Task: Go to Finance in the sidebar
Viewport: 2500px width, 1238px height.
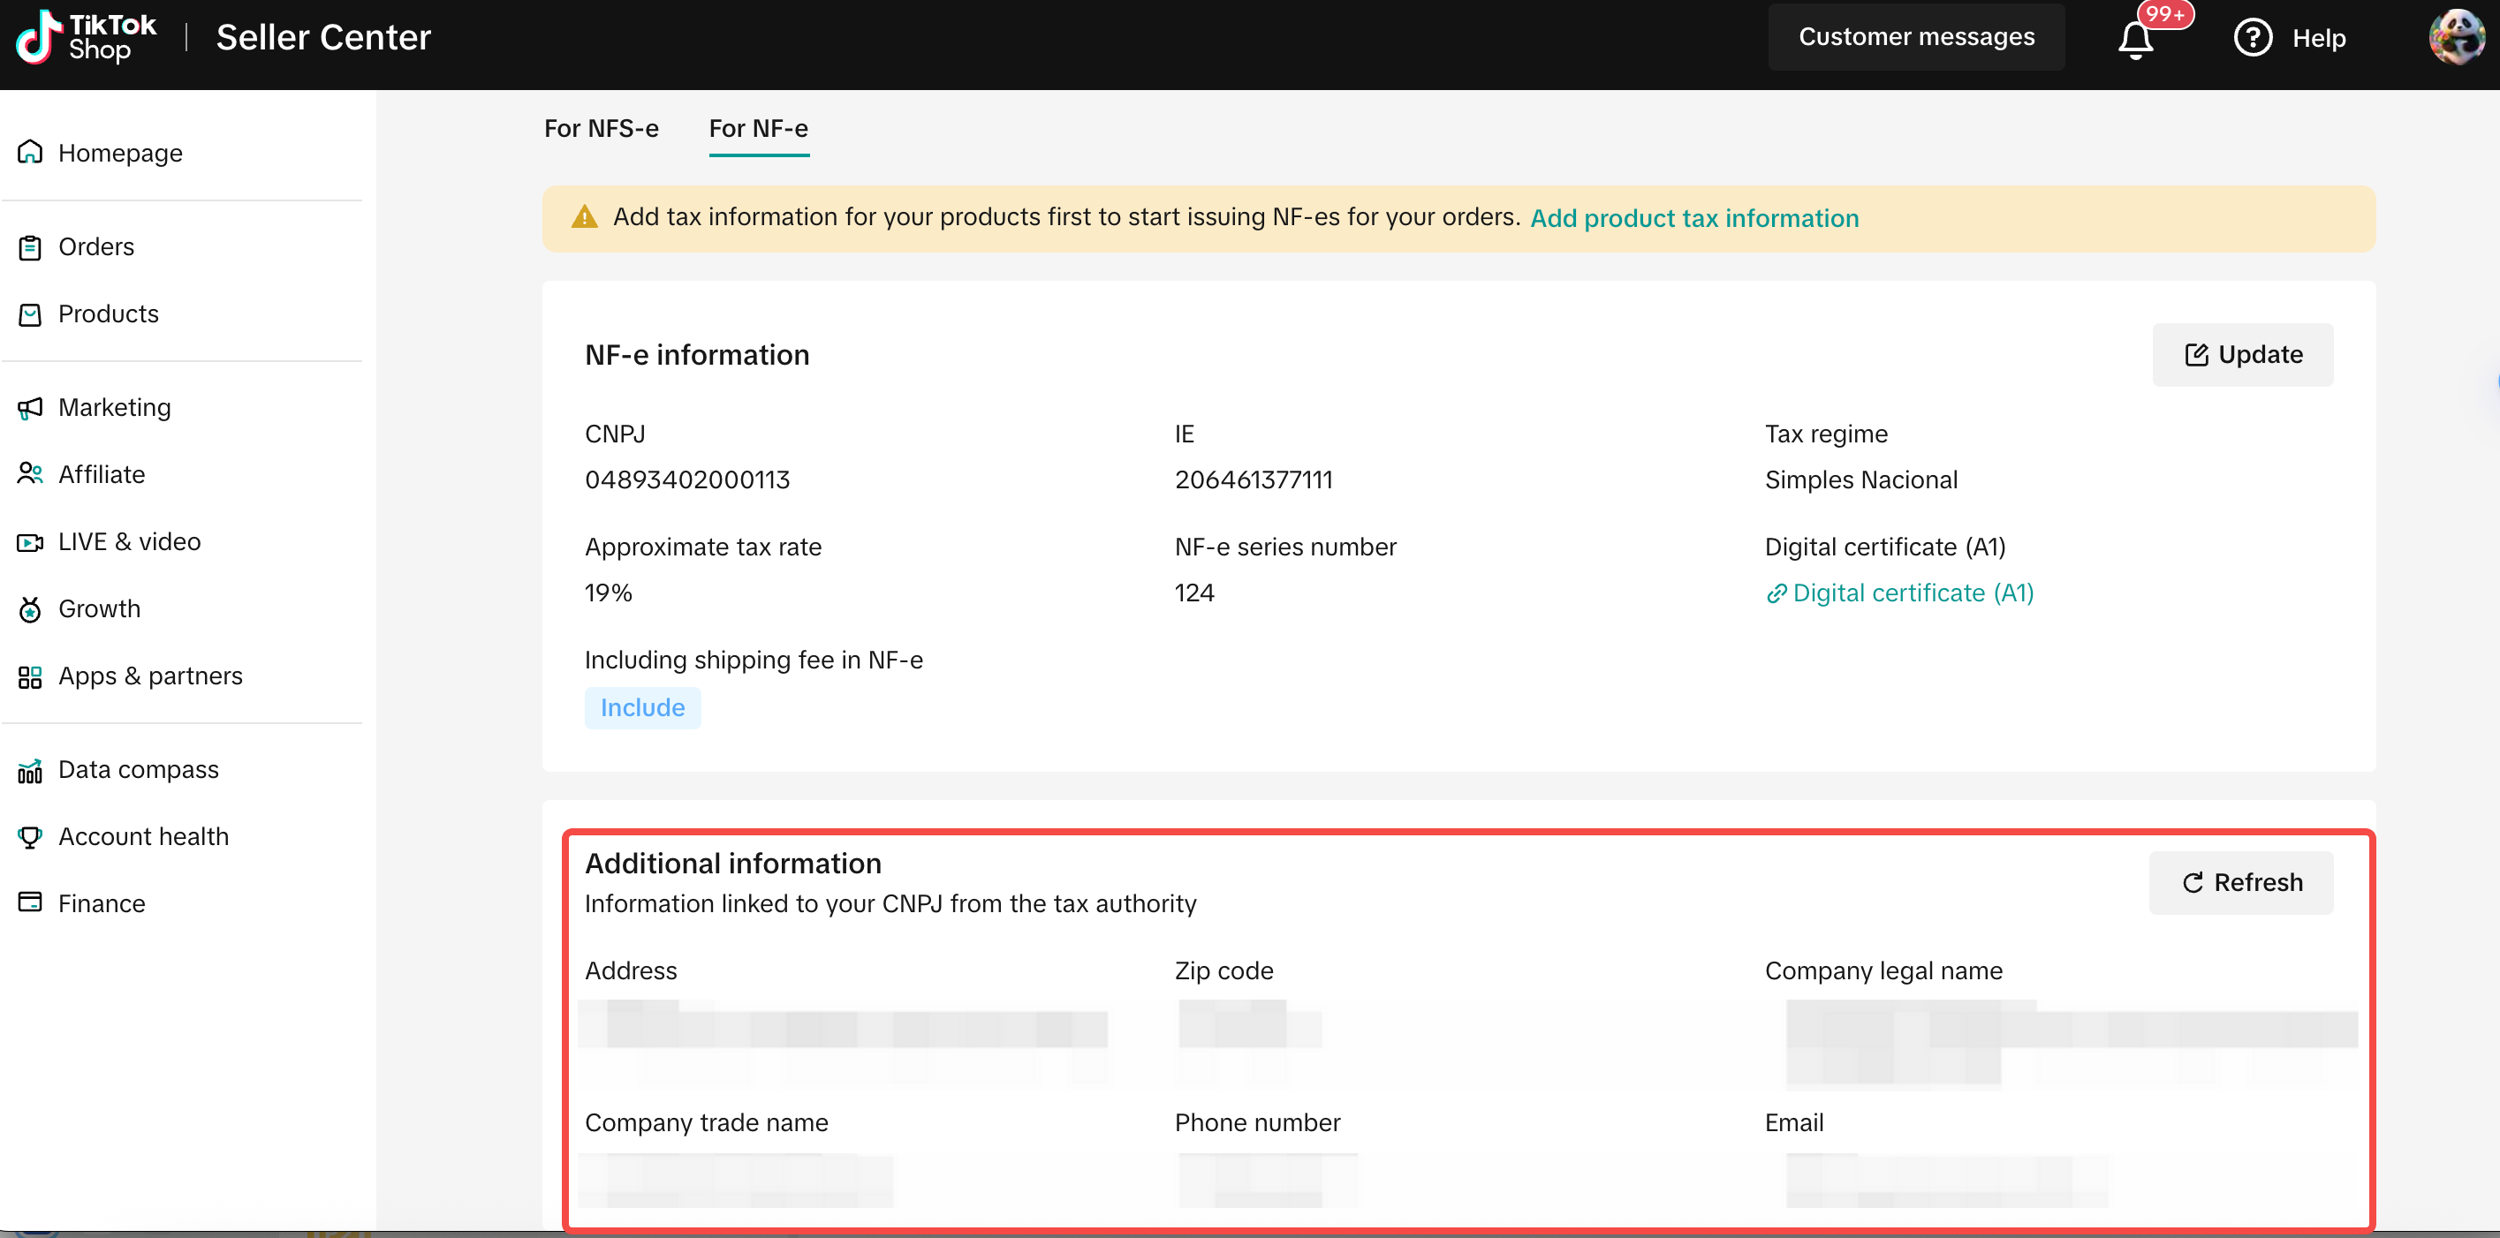Action: click(101, 903)
